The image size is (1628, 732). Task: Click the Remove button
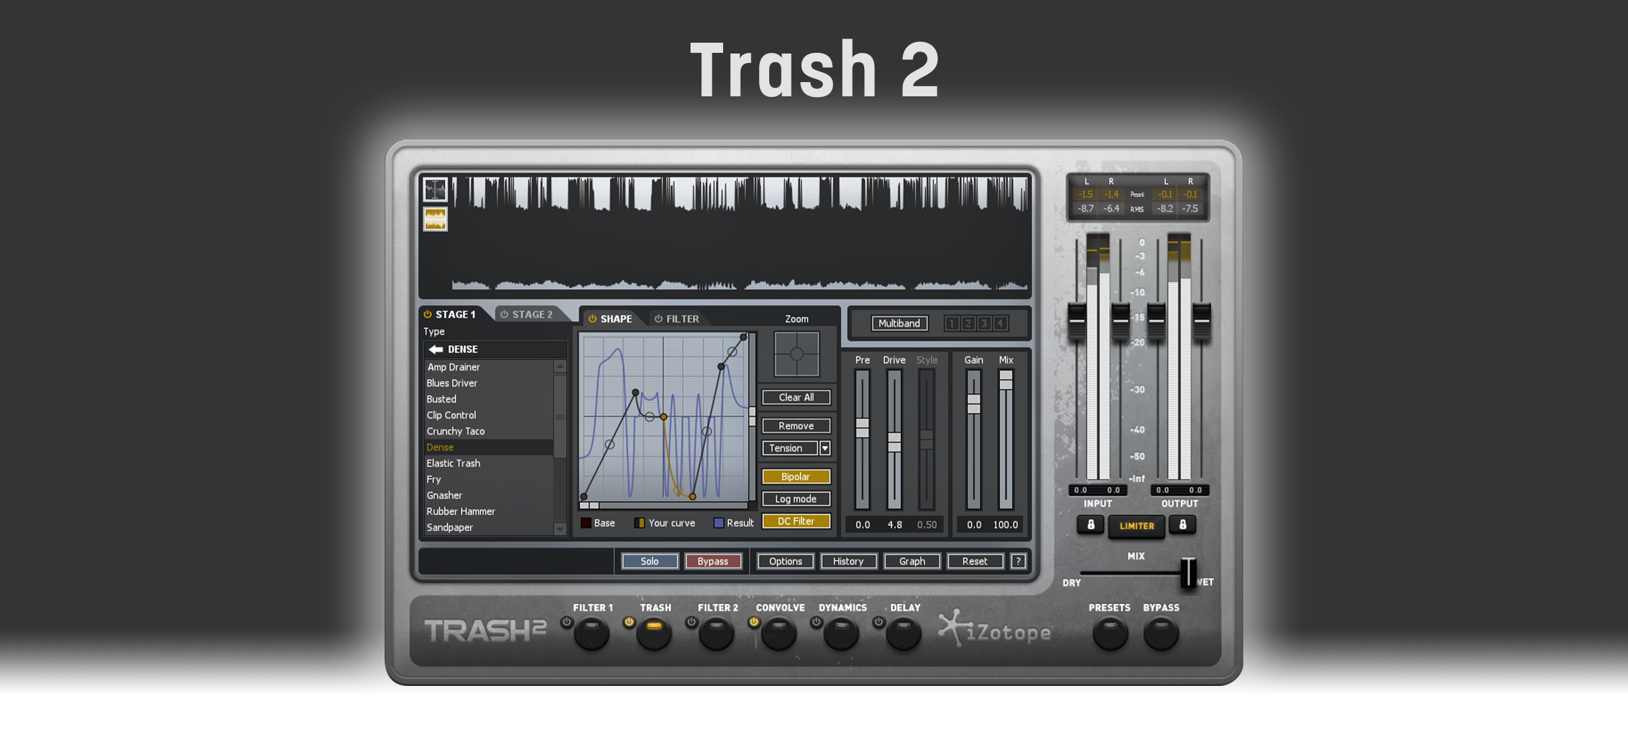[x=796, y=426]
